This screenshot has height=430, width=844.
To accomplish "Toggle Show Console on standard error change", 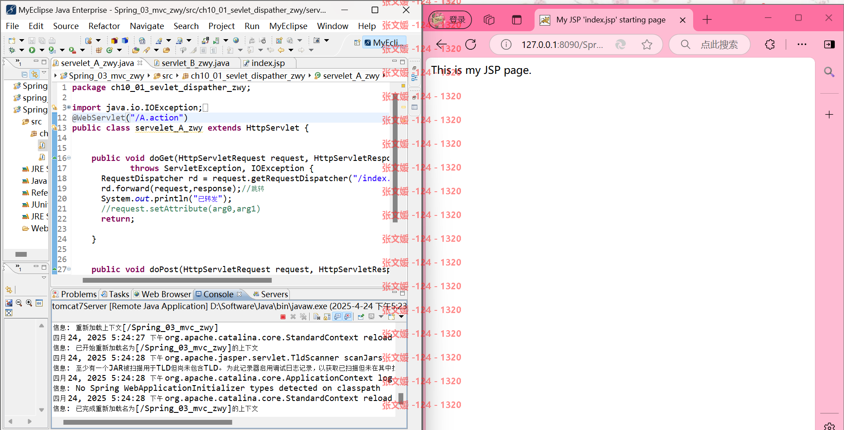I will tap(348, 317).
